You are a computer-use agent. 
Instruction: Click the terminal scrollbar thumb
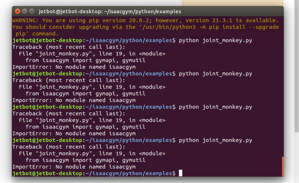[x=283, y=167]
